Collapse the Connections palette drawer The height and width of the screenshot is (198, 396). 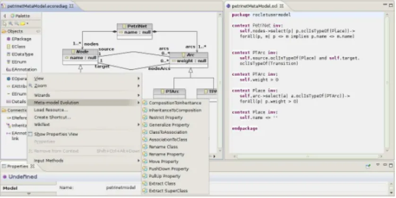(14, 110)
